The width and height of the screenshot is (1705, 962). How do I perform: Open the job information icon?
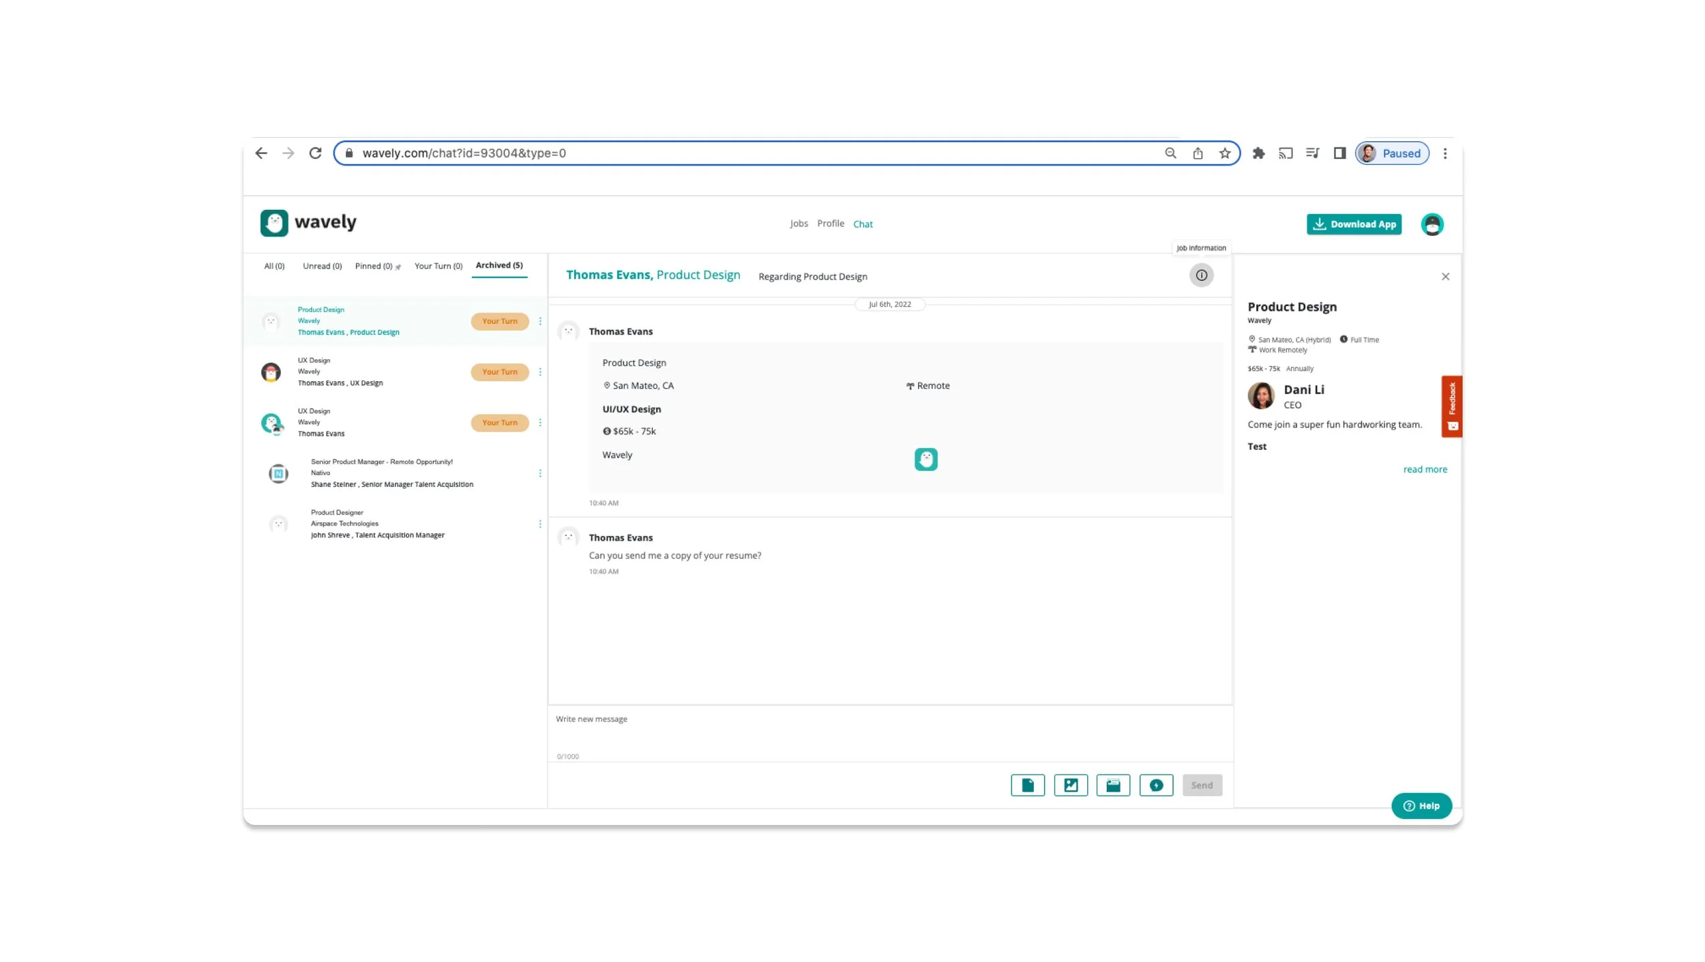coord(1201,275)
